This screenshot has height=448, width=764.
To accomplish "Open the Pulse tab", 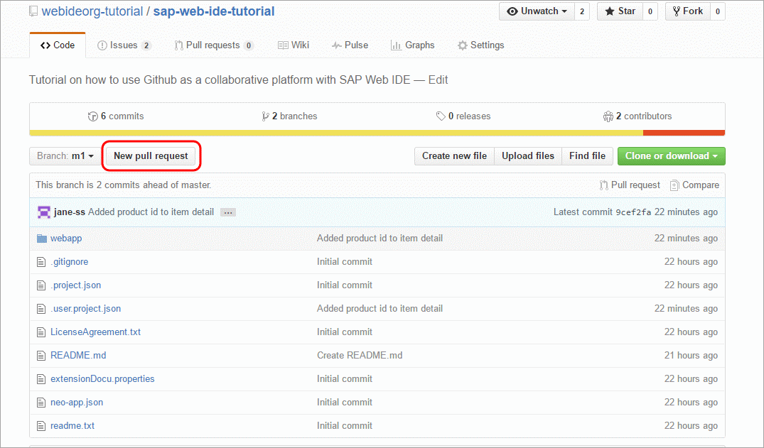I will click(350, 45).
